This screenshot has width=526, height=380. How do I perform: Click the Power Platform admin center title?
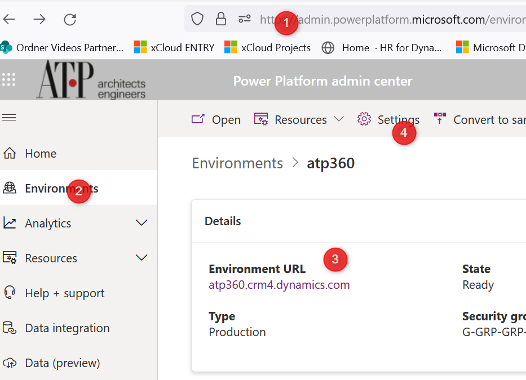click(322, 81)
